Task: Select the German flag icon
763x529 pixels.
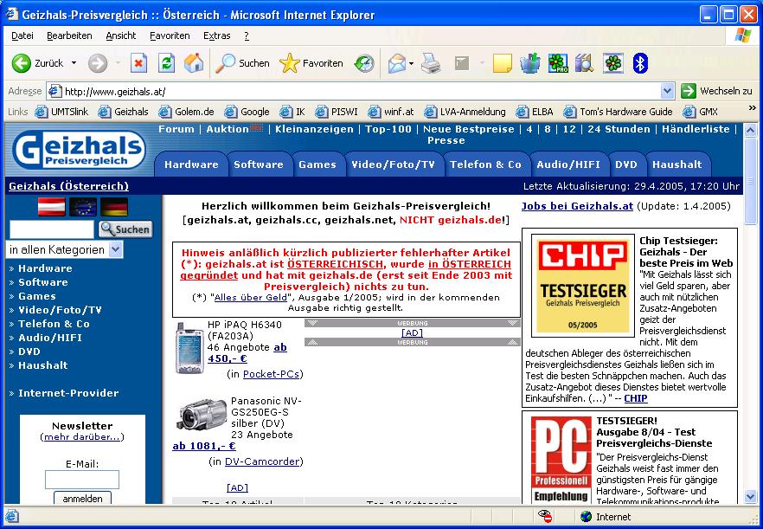Action: click(x=114, y=207)
